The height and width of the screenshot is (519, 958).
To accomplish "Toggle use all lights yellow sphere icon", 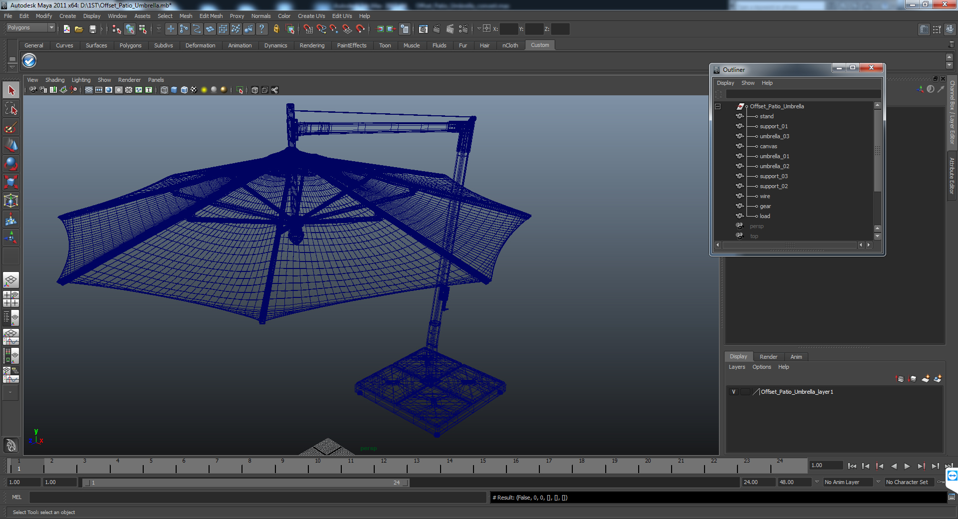I will point(204,90).
